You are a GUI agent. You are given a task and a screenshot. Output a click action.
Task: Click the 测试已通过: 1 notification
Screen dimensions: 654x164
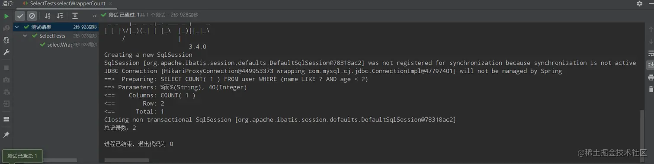22,156
